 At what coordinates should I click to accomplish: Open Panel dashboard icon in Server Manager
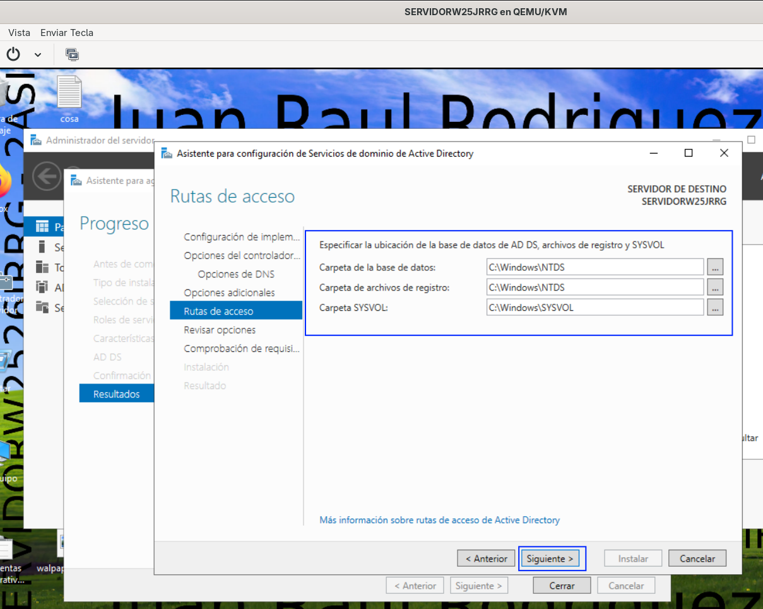(42, 227)
